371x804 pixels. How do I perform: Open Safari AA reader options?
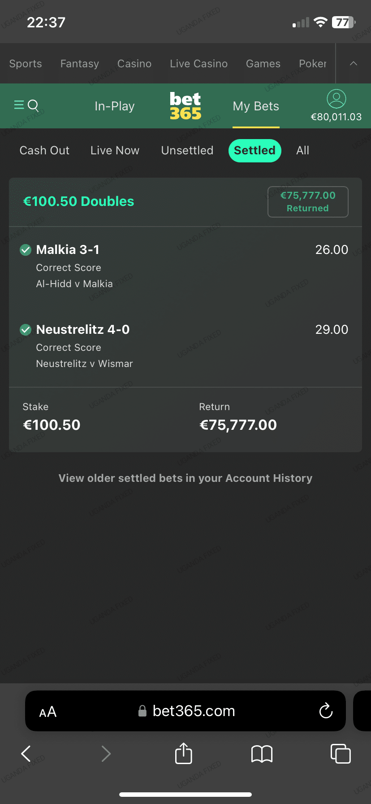pos(48,712)
